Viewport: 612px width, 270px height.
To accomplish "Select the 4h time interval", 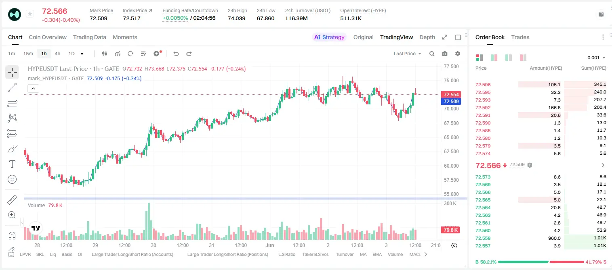I will click(x=58, y=54).
